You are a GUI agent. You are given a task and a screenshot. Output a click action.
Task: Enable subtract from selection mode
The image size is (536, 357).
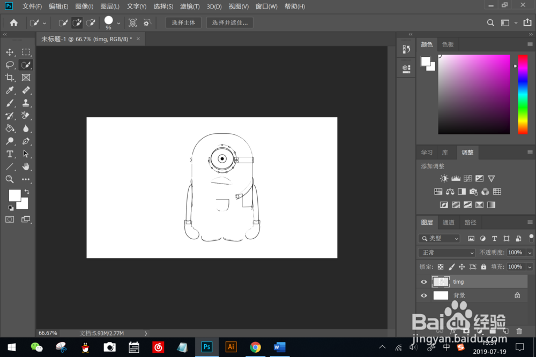tap(91, 23)
